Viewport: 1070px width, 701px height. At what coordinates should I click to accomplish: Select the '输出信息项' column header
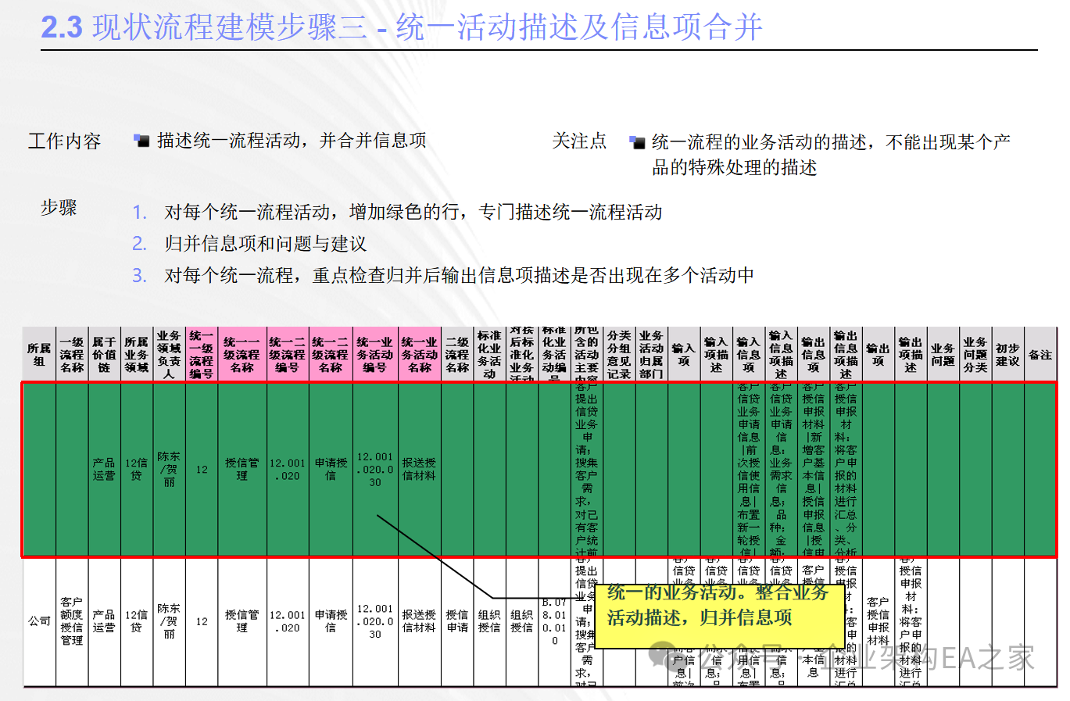point(813,355)
